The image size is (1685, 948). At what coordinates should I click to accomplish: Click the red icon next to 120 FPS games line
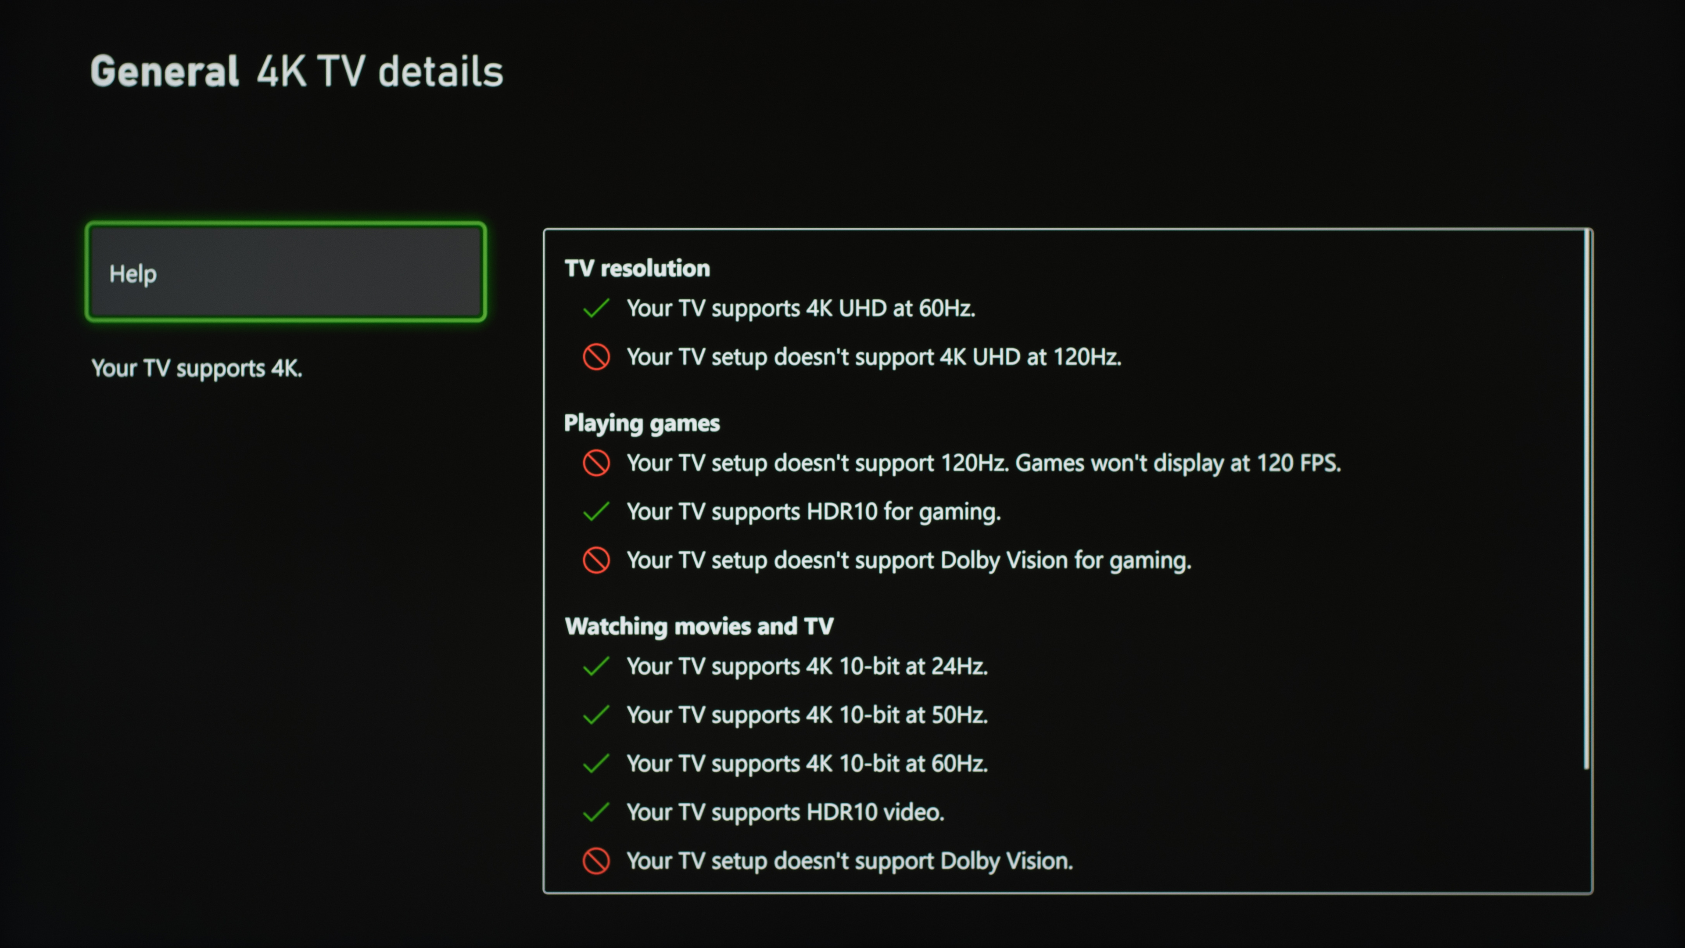tap(596, 463)
